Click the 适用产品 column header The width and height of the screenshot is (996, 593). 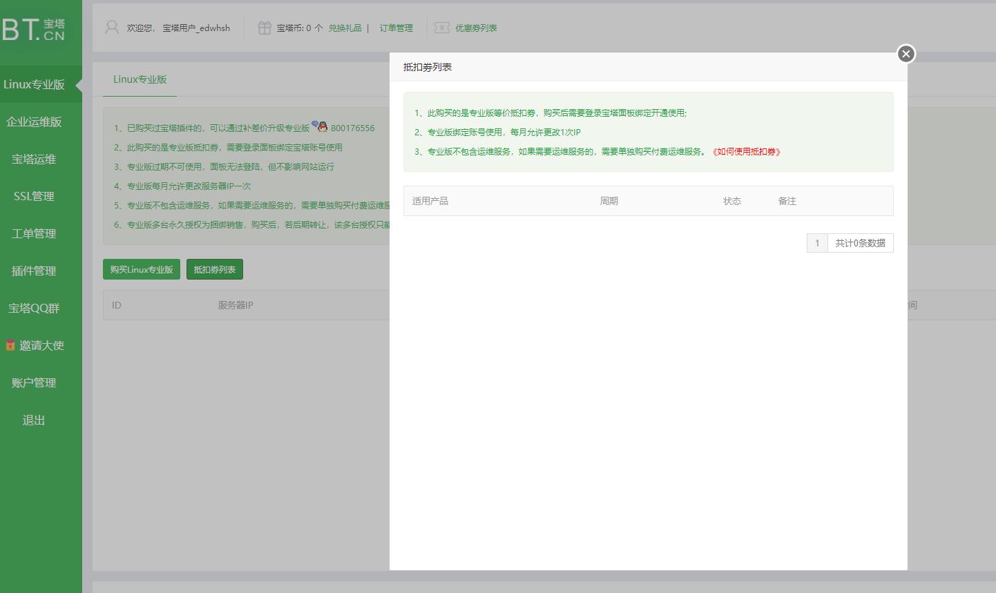430,201
